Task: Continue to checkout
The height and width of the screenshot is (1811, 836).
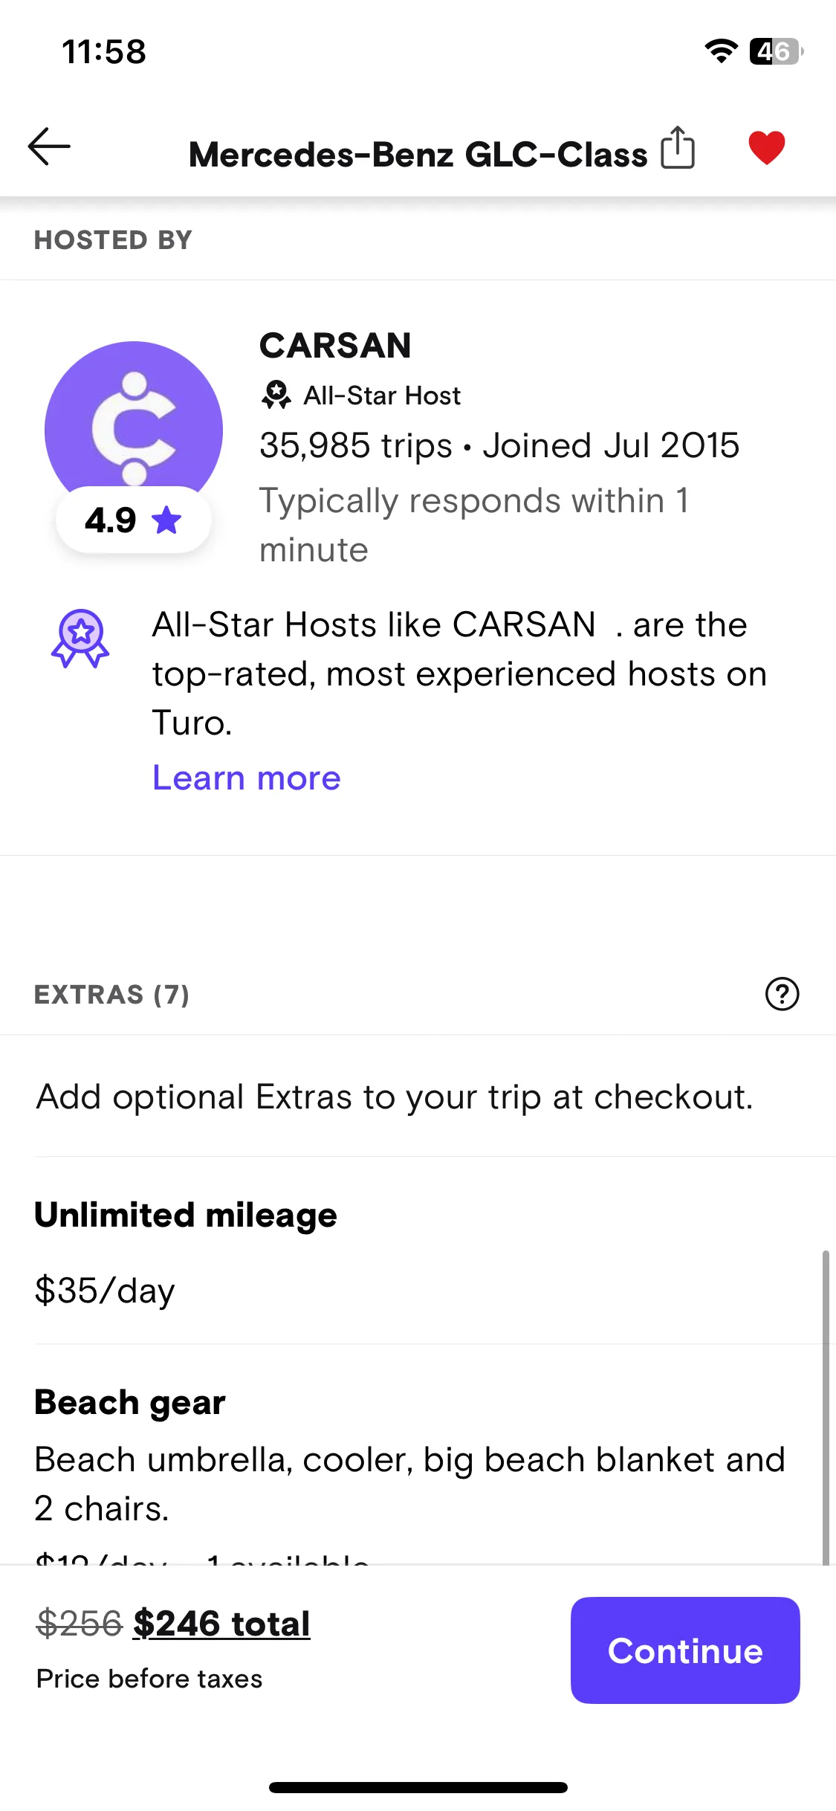Action: (x=685, y=1650)
